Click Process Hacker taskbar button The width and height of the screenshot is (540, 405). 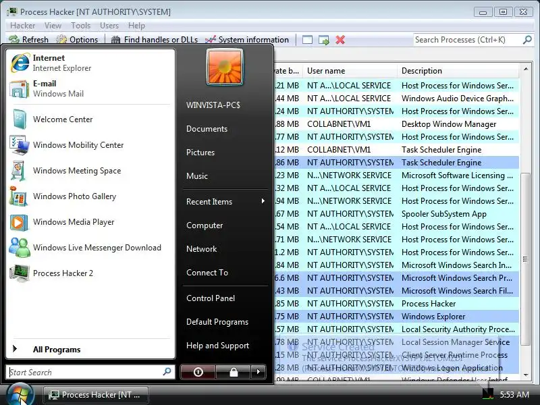click(96, 395)
